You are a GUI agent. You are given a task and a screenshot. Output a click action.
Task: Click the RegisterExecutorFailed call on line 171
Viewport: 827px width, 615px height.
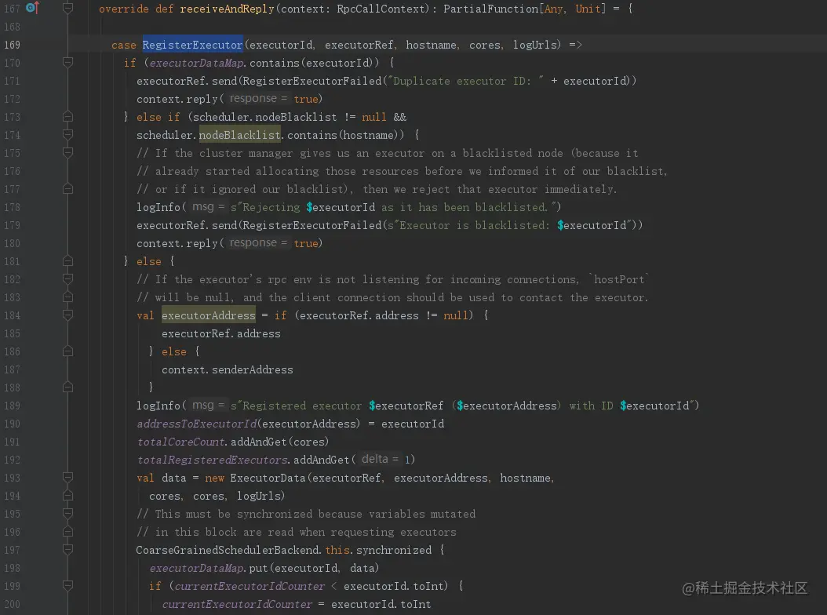[313, 81]
